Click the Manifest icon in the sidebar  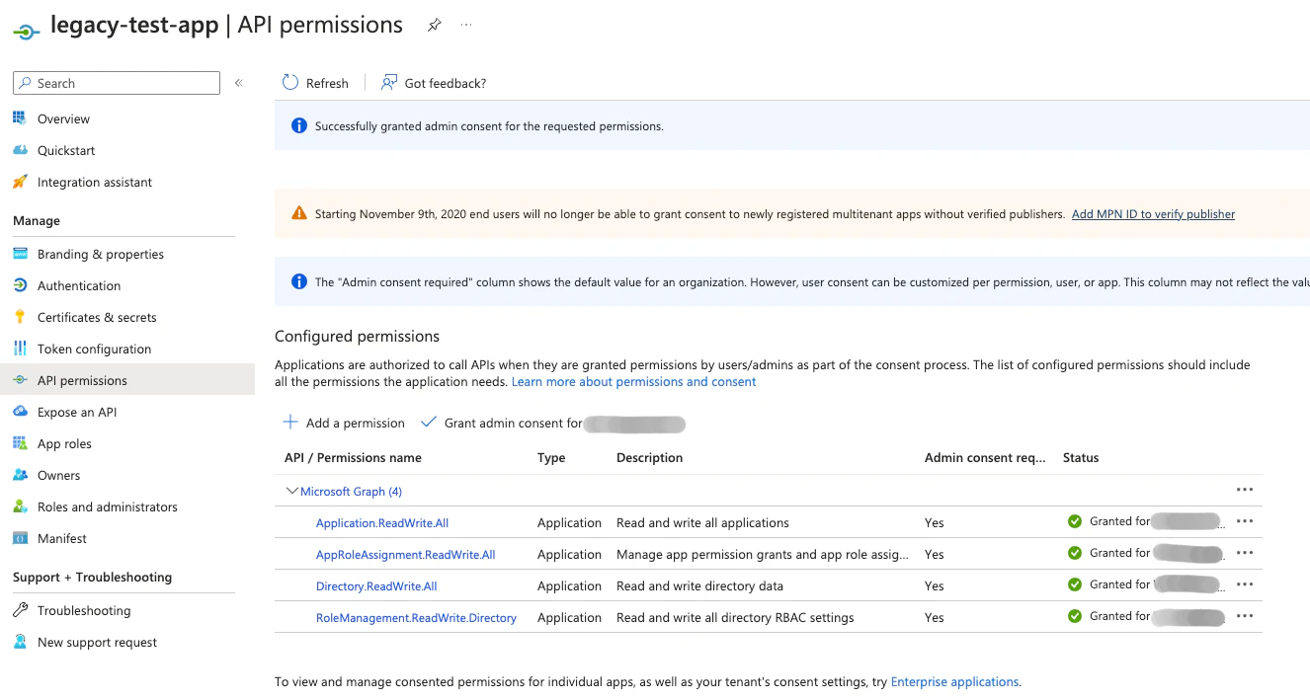coord(20,538)
